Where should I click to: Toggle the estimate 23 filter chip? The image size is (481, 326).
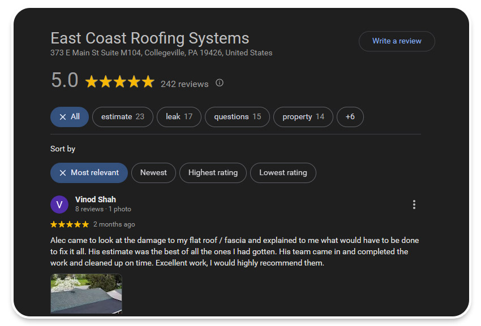point(122,117)
